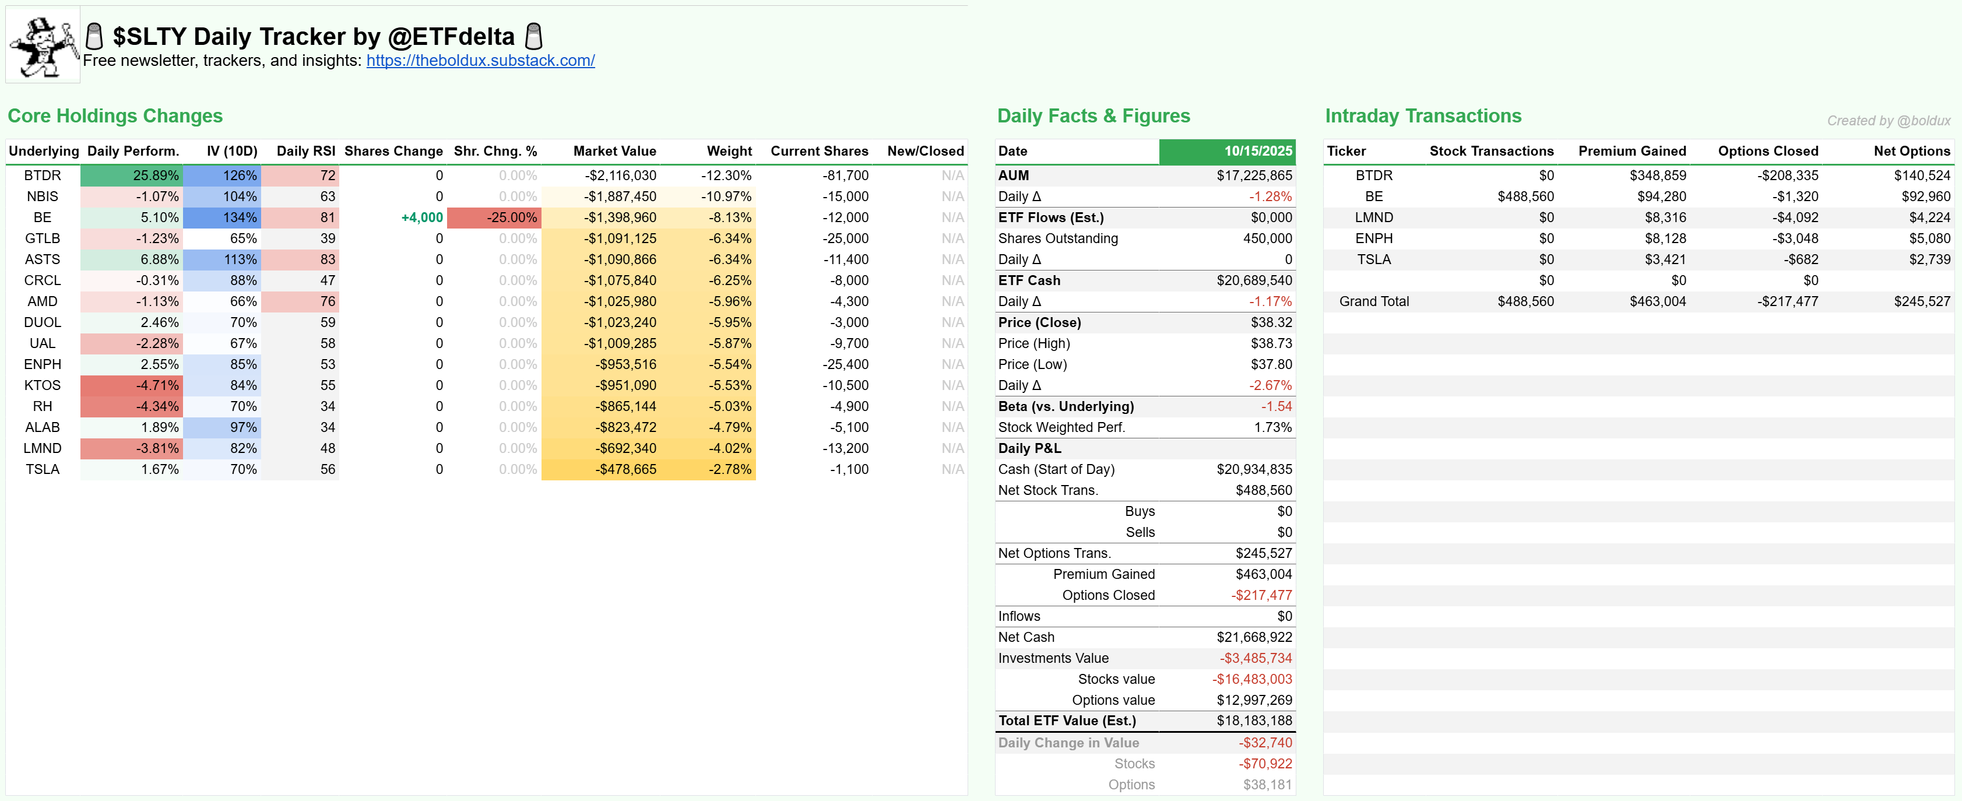This screenshot has width=1962, height=801.
Task: Select the AUM value $17,225,865
Action: [x=1254, y=175]
